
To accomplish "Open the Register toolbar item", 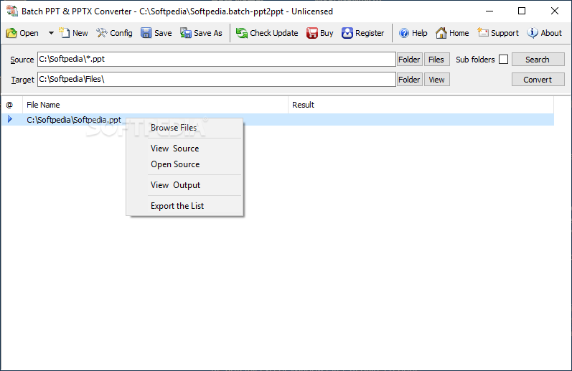I will (x=362, y=33).
